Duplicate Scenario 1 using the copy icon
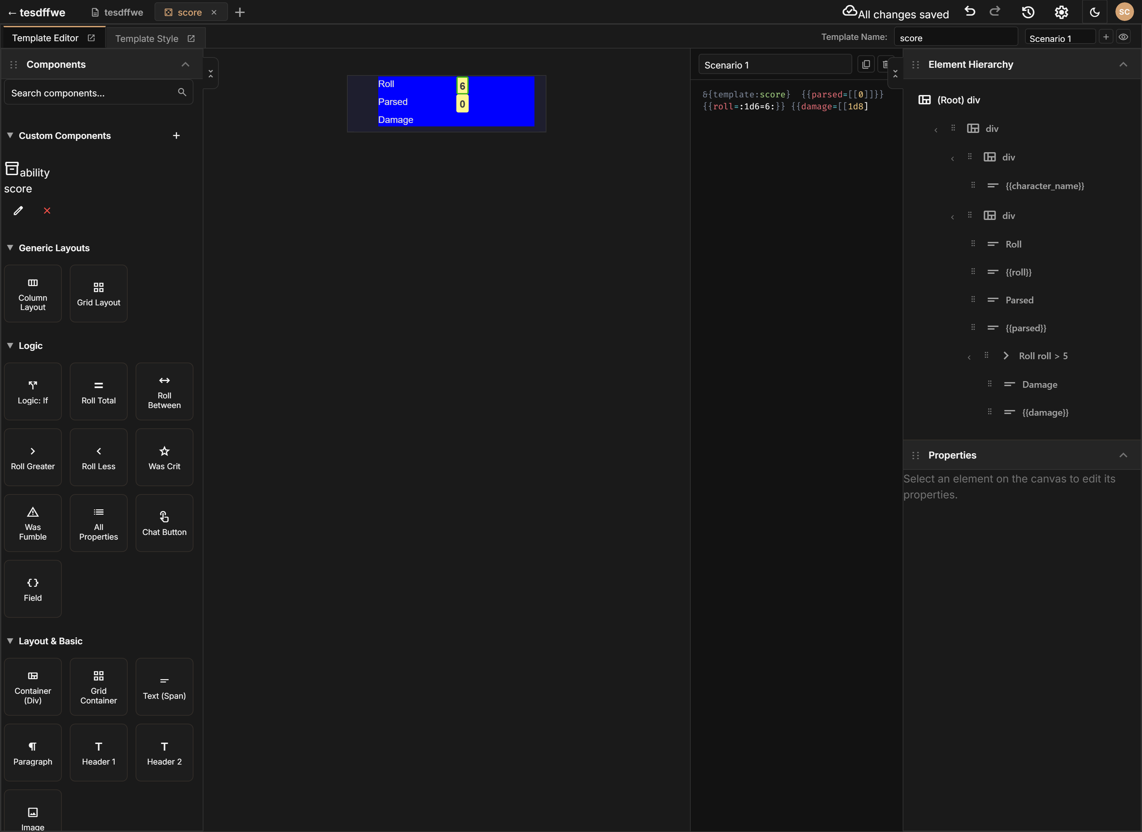Screen dimensions: 1142x832 [866, 64]
